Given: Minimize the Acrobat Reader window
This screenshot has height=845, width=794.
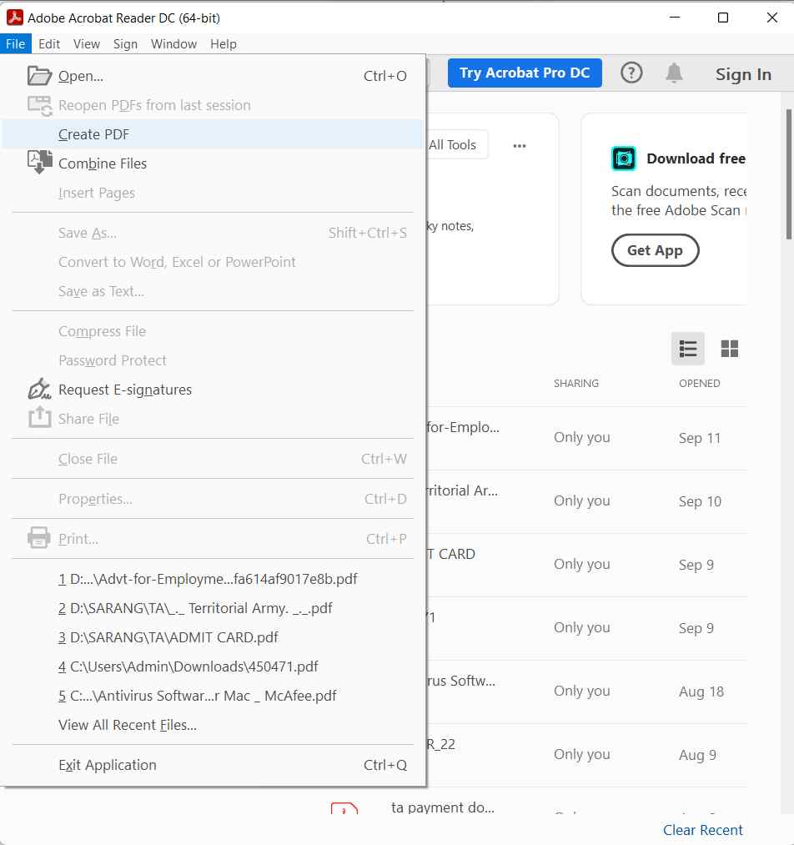Looking at the screenshot, I should 675,18.
